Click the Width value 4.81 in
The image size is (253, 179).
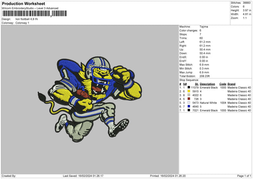pyautogui.click(x=247, y=14)
